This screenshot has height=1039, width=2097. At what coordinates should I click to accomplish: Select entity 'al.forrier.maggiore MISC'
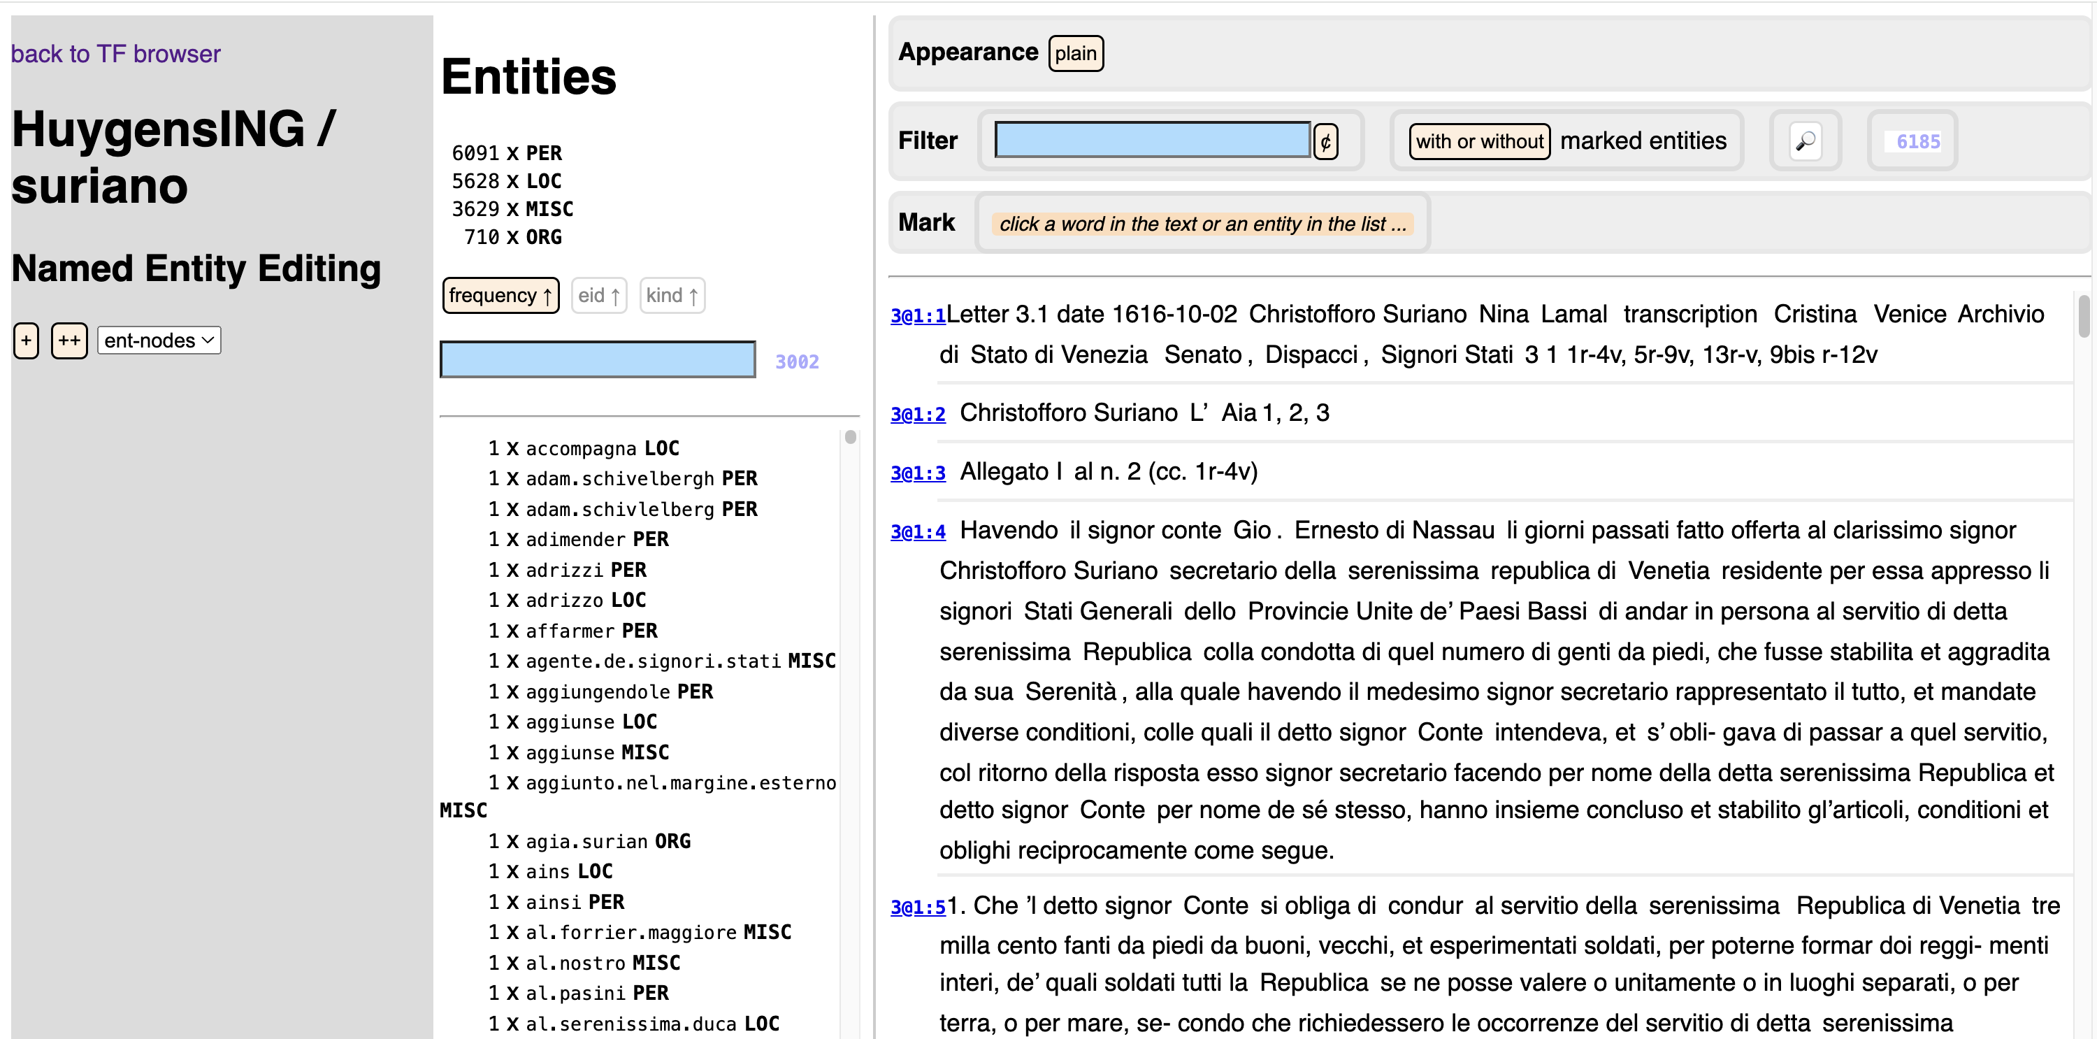click(x=640, y=932)
